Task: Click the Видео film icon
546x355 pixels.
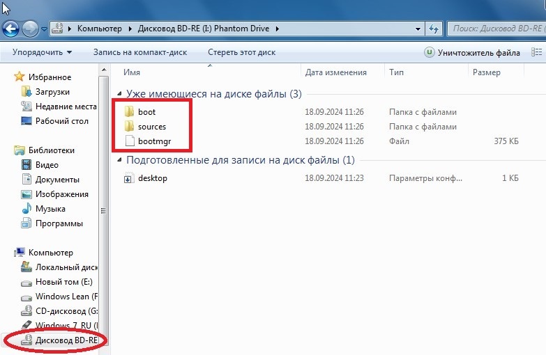Action: coord(26,165)
